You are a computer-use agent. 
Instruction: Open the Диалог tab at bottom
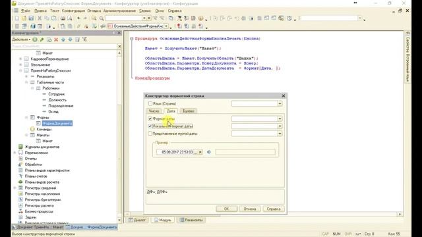click(137, 220)
